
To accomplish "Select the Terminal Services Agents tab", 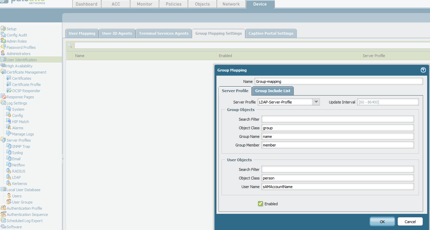I will [x=164, y=33].
